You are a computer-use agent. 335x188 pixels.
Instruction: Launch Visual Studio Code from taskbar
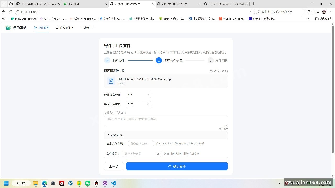point(114,183)
